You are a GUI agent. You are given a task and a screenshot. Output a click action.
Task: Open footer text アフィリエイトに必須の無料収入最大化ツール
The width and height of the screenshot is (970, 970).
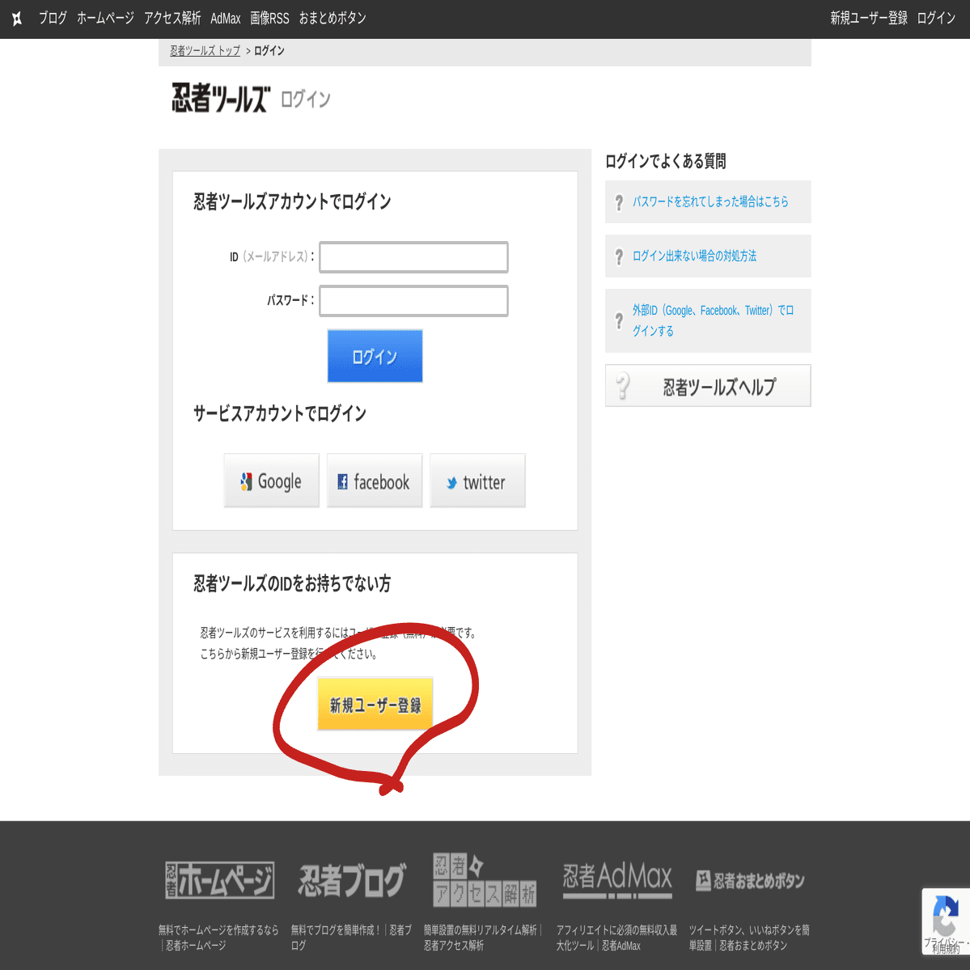[616, 938]
